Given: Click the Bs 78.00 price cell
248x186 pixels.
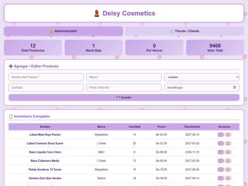Looking at the screenshot, I should pos(162,169).
